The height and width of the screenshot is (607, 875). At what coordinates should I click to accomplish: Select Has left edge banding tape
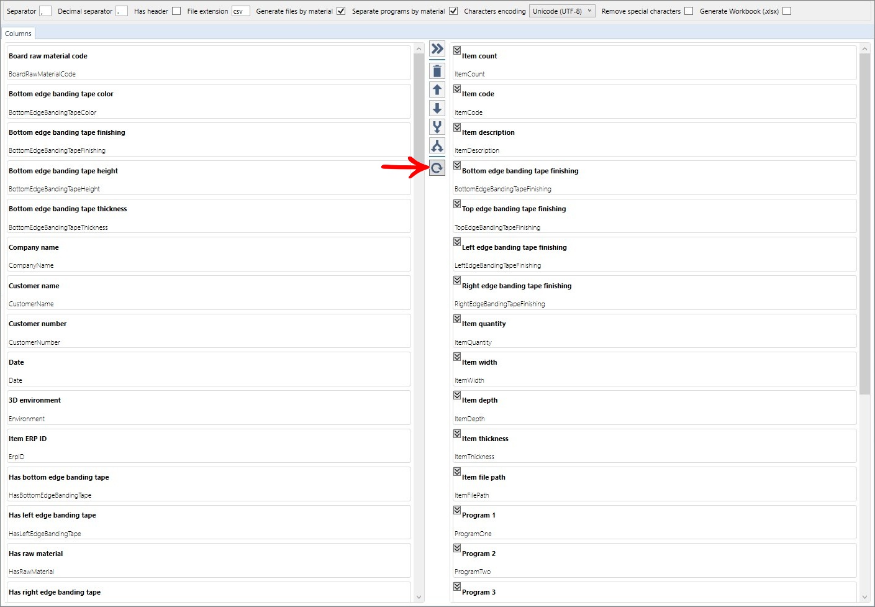(209, 523)
